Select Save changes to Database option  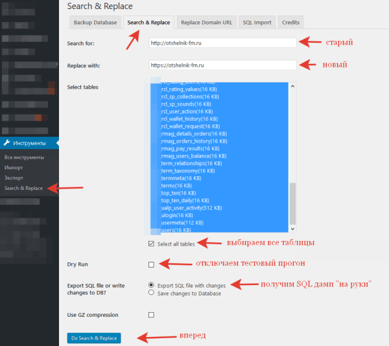(x=151, y=293)
